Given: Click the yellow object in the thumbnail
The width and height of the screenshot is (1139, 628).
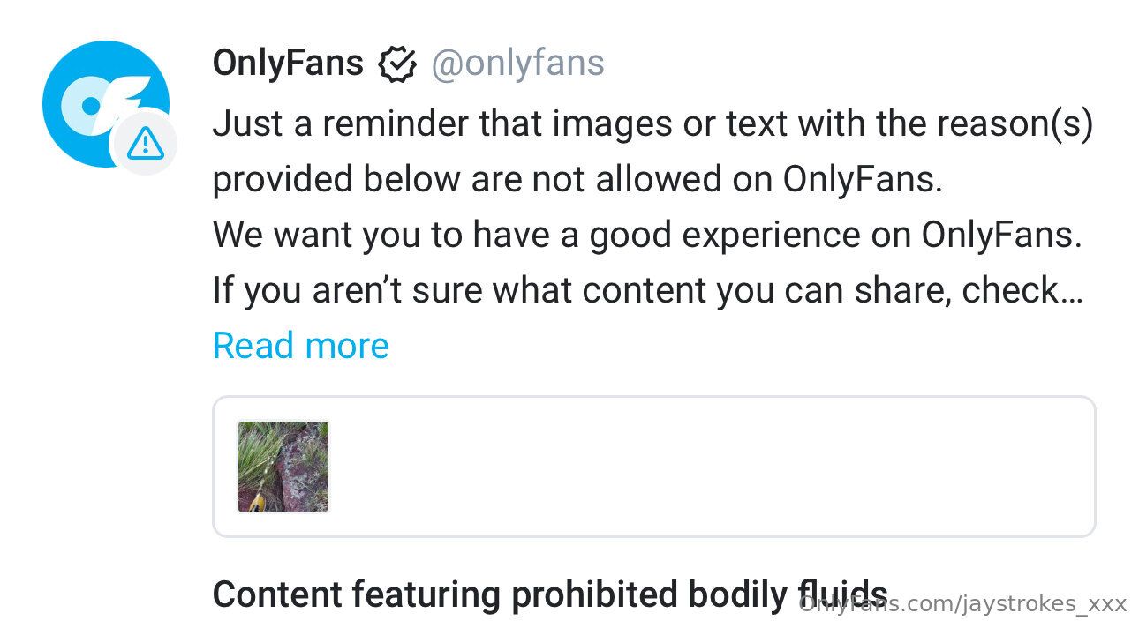Looking at the screenshot, I should coord(258,503).
